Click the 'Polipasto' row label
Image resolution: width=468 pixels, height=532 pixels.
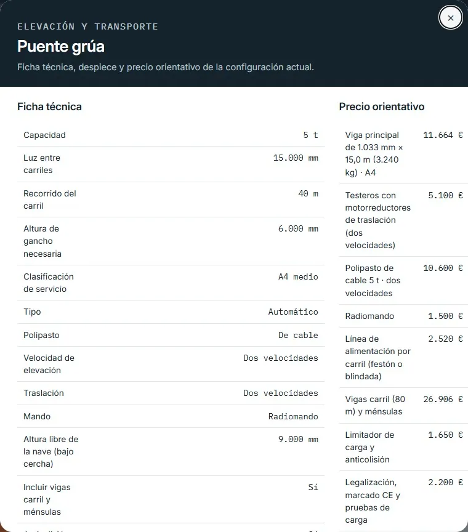tap(41, 335)
